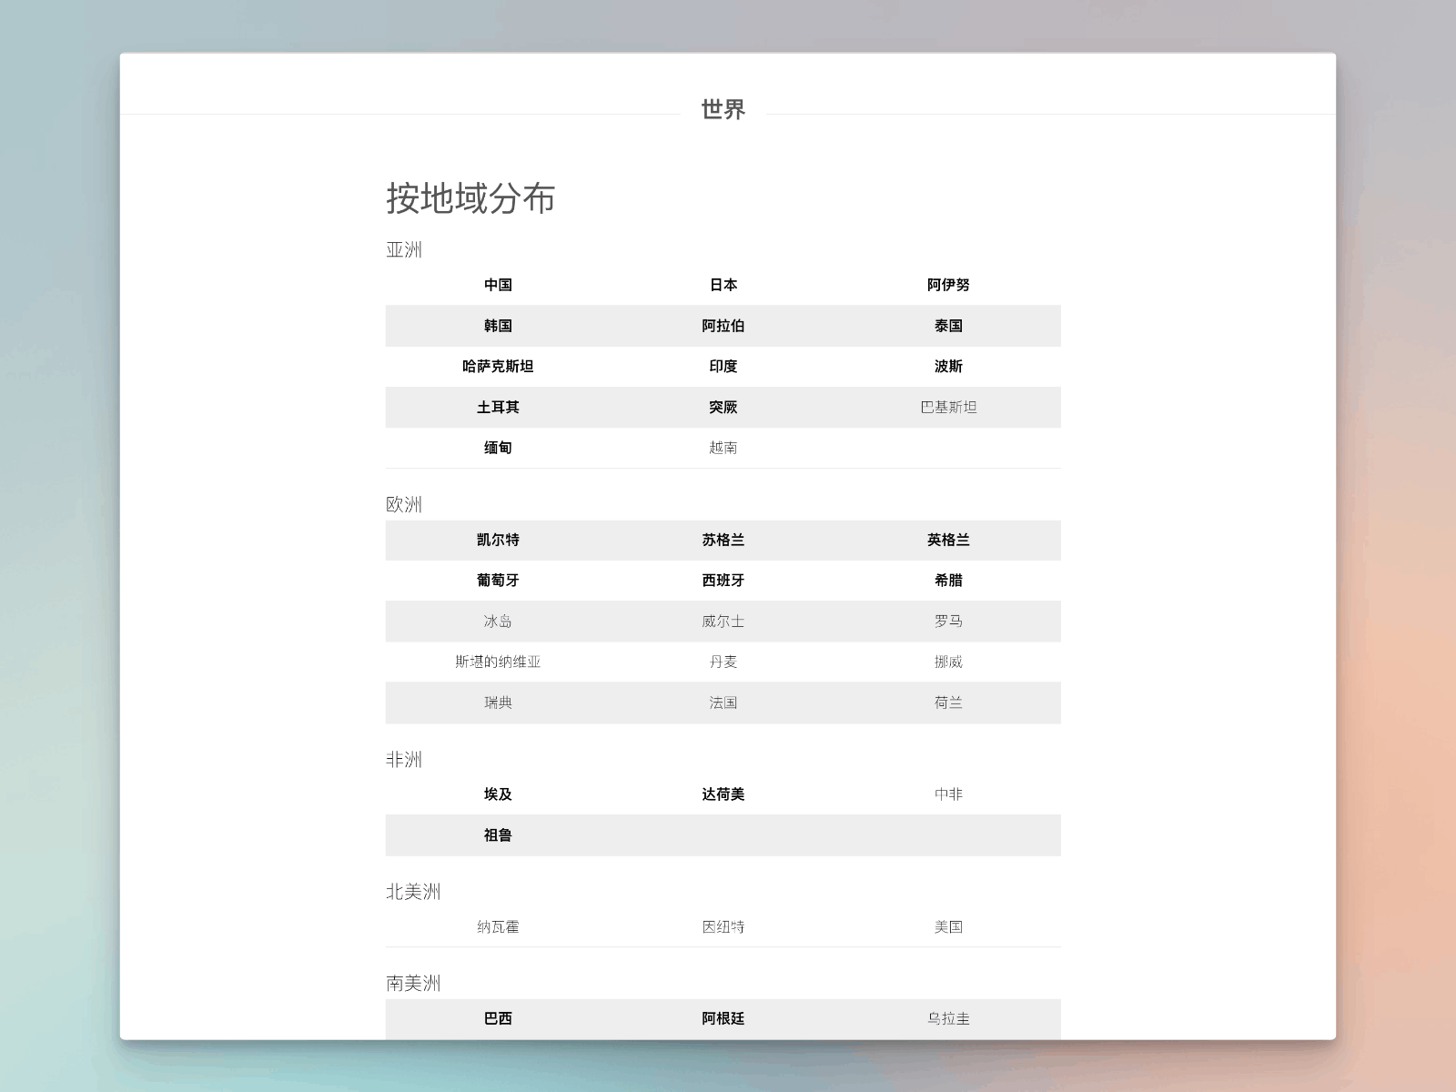Click the 纳瓦霍 cell
The height and width of the screenshot is (1092, 1456).
(x=498, y=927)
